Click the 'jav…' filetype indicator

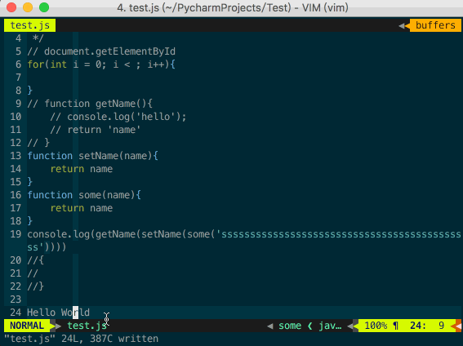click(x=330, y=326)
